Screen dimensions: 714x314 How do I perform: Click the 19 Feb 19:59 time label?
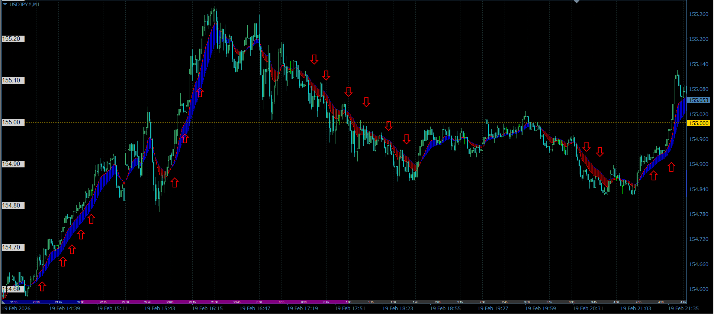pyautogui.click(x=541, y=308)
